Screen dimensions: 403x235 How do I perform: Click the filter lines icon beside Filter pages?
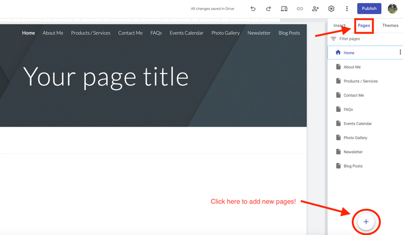333,39
